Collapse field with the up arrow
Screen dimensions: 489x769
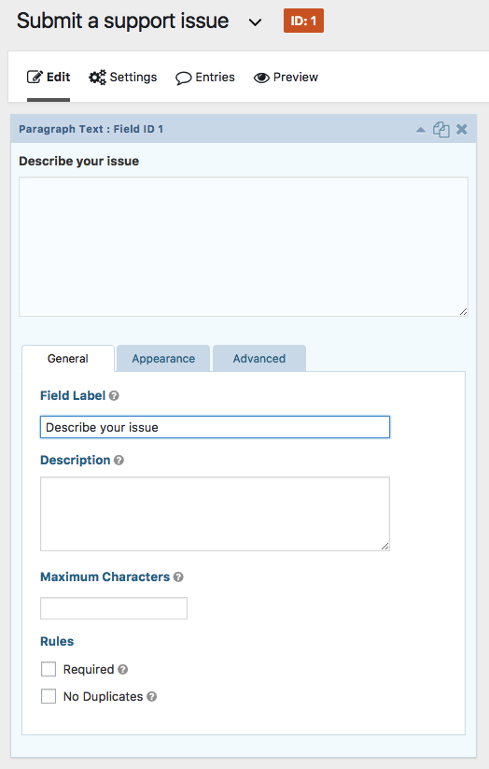(420, 130)
